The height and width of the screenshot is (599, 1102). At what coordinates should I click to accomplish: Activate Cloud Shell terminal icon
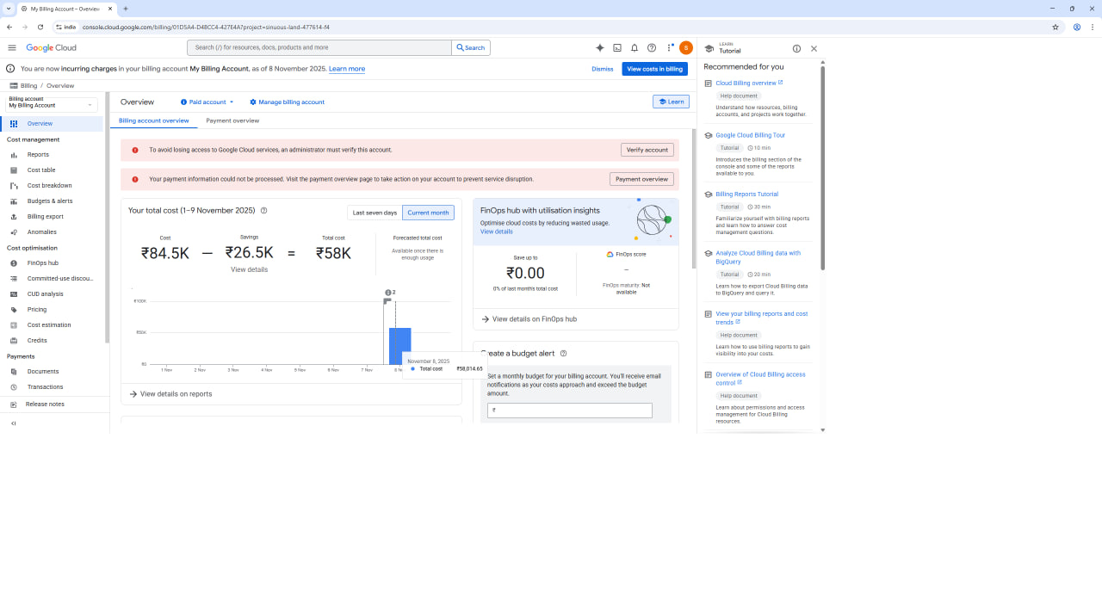coord(617,48)
